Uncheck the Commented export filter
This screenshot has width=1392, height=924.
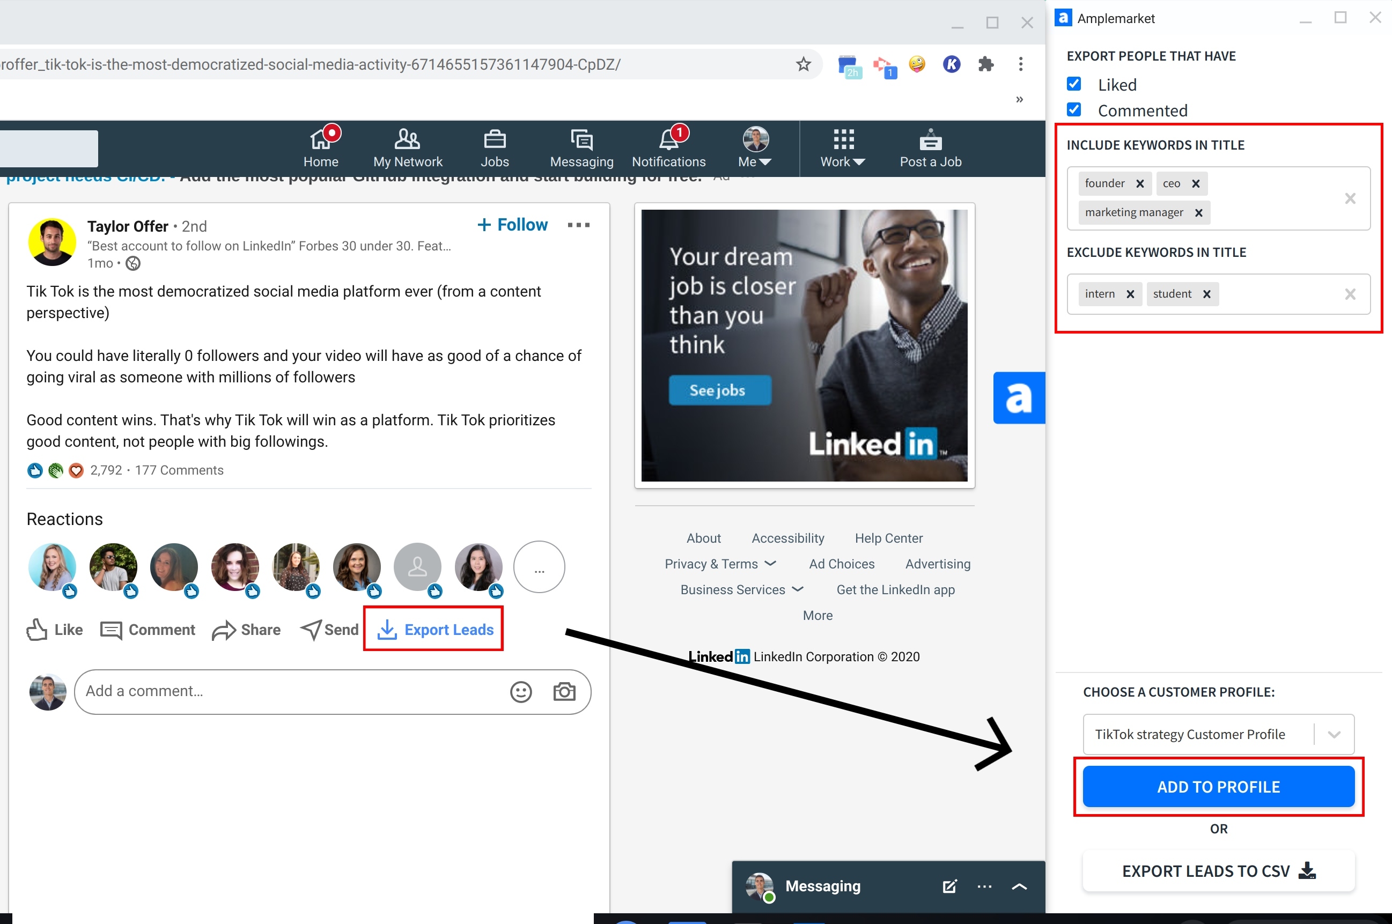(1074, 109)
